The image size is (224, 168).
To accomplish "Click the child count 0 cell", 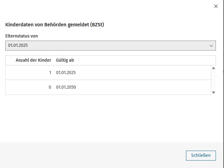I will (50, 87).
